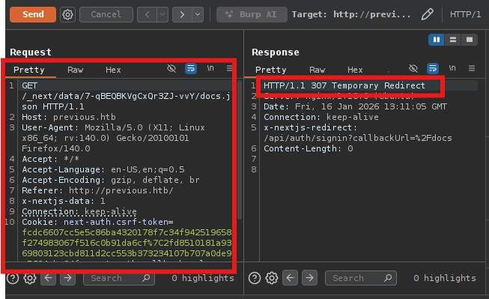Click 'HTTP/1.1 307 Temporary Redirect' status line

point(344,85)
